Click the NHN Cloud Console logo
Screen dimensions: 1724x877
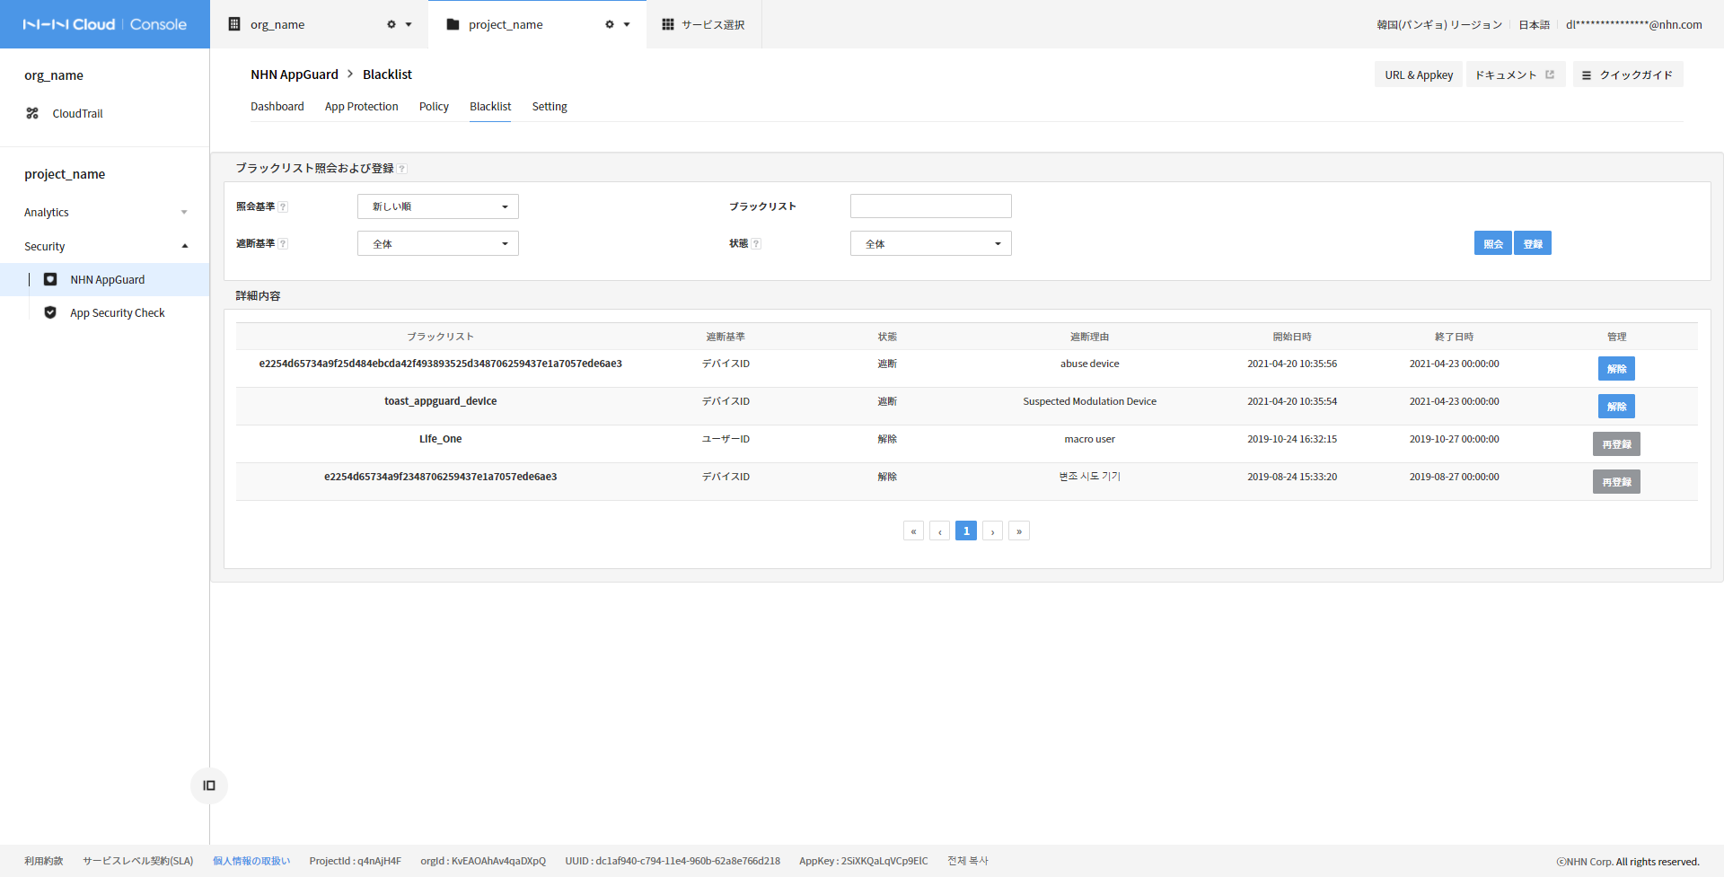coord(105,24)
